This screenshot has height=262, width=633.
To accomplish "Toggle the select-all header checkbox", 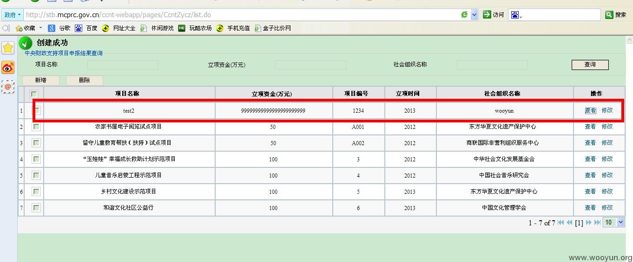I will click(34, 94).
